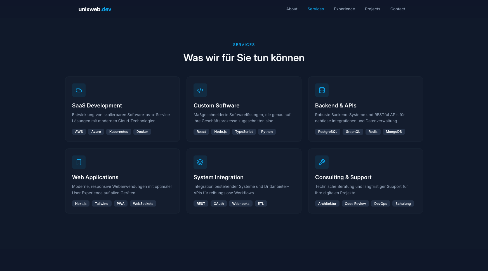Click the layers icon for System Integration

pyautogui.click(x=200, y=162)
